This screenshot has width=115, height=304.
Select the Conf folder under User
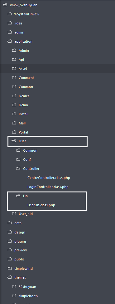pyautogui.click(x=27, y=160)
